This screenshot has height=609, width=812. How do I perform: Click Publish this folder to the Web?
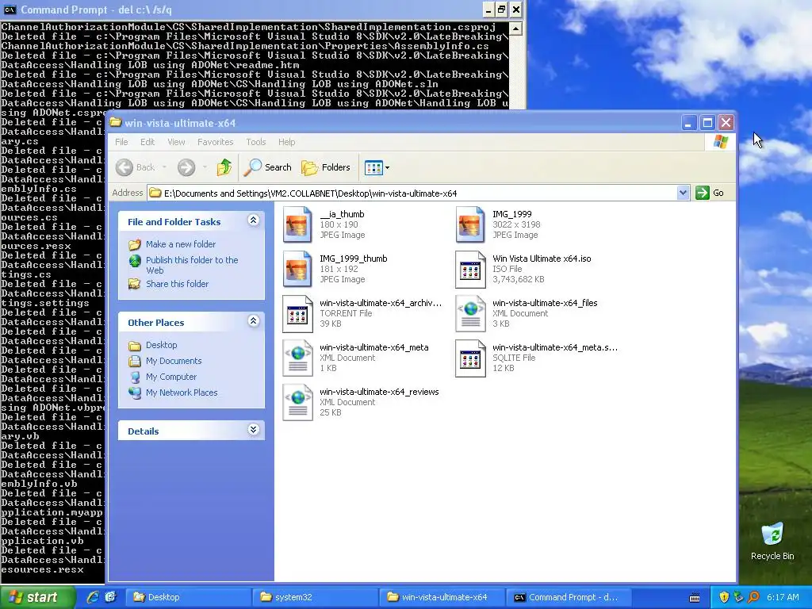[x=192, y=265]
